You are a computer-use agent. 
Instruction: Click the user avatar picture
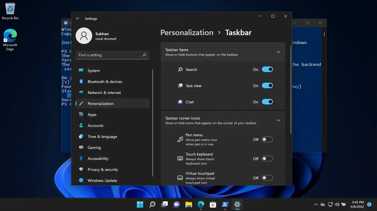pos(84,36)
